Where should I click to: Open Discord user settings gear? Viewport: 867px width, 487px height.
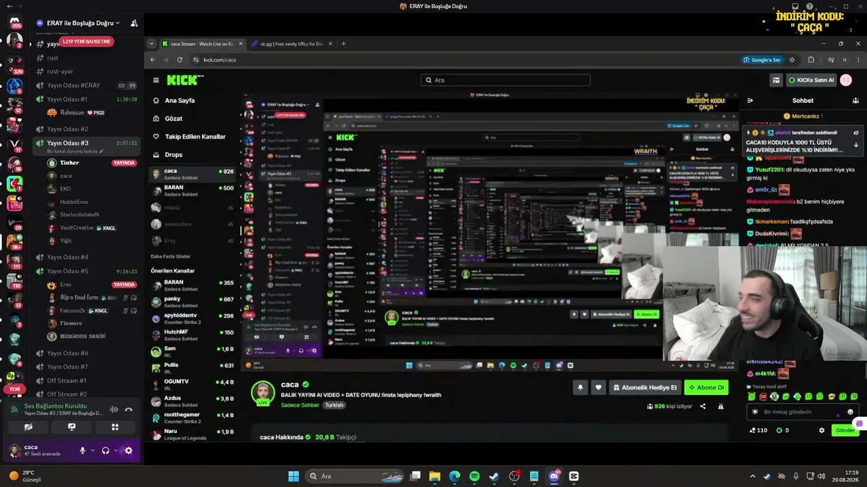tap(129, 450)
